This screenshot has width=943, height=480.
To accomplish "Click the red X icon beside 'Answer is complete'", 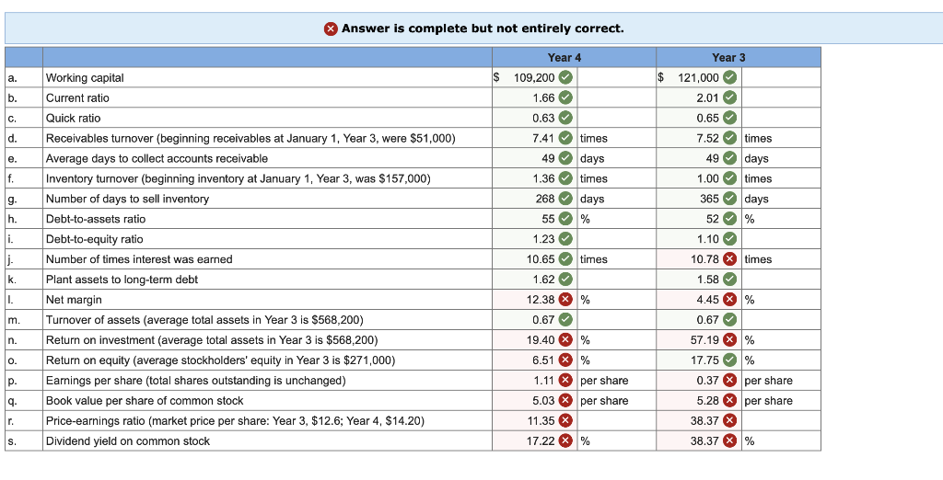I will click(x=331, y=29).
